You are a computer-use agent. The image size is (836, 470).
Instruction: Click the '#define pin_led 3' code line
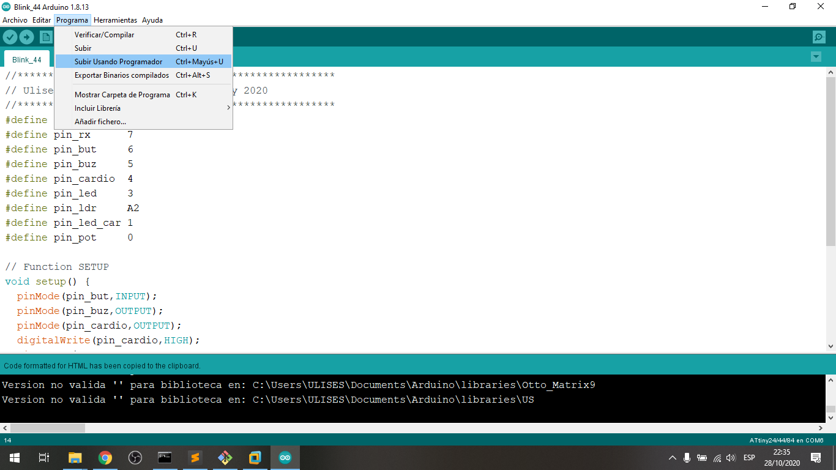point(69,193)
